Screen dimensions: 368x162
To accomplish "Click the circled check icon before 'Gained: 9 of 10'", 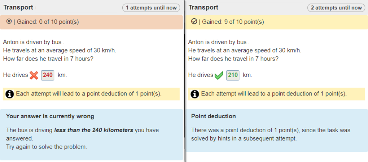I will pyautogui.click(x=194, y=22).
